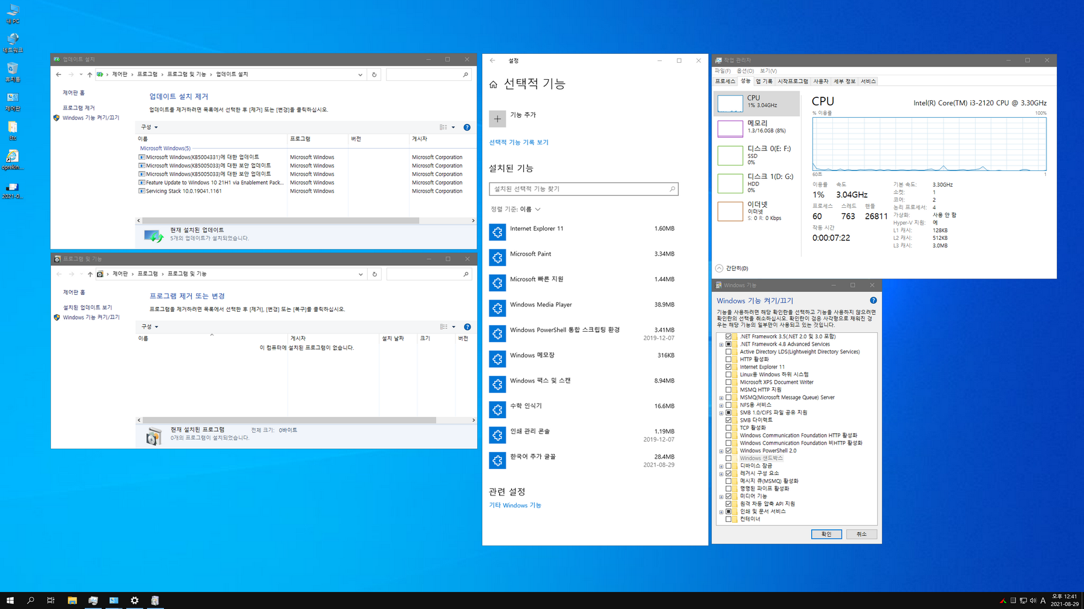Collapse Task Manager with 간단히(D)
The width and height of the screenshot is (1084, 609).
(x=731, y=268)
